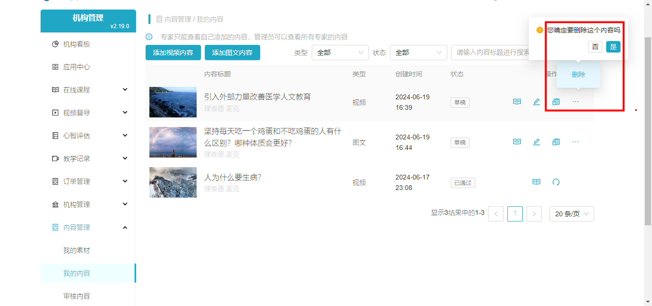The image size is (652, 306).
Task: Click the 内容管理 breadcrumb text
Action: click(178, 20)
